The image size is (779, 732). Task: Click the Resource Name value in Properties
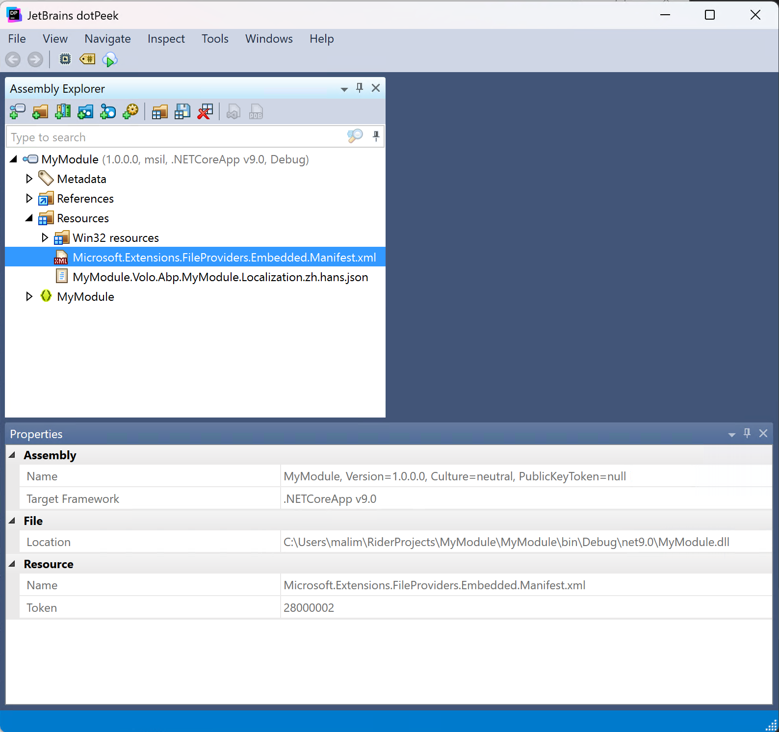tap(526, 585)
